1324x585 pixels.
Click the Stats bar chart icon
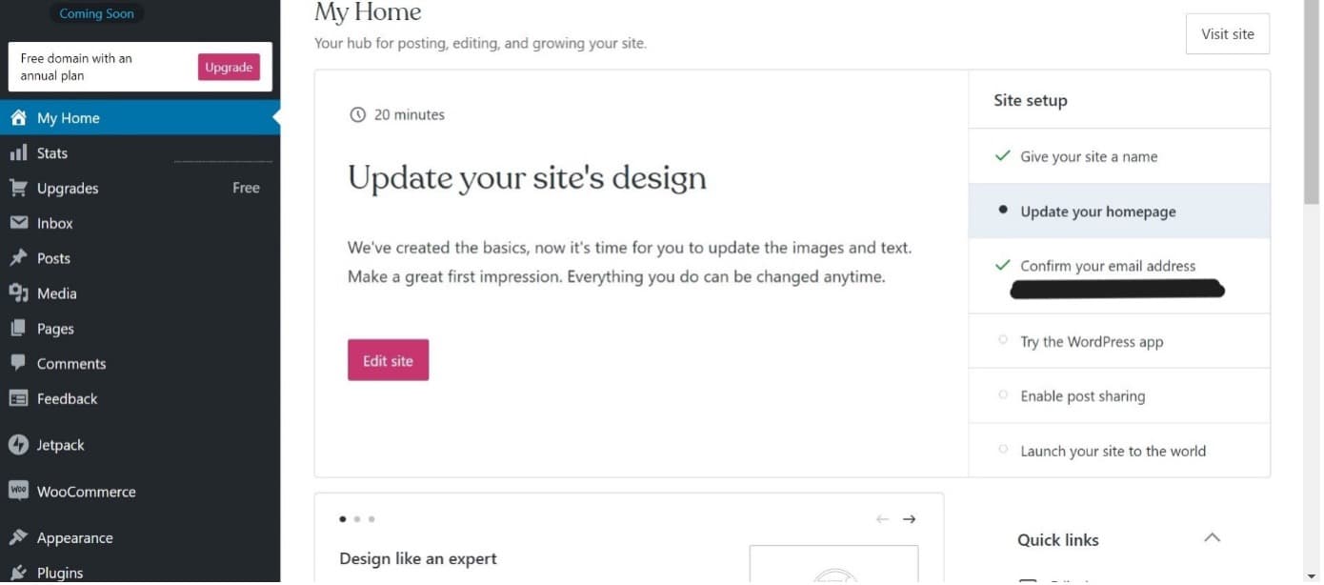coord(18,152)
